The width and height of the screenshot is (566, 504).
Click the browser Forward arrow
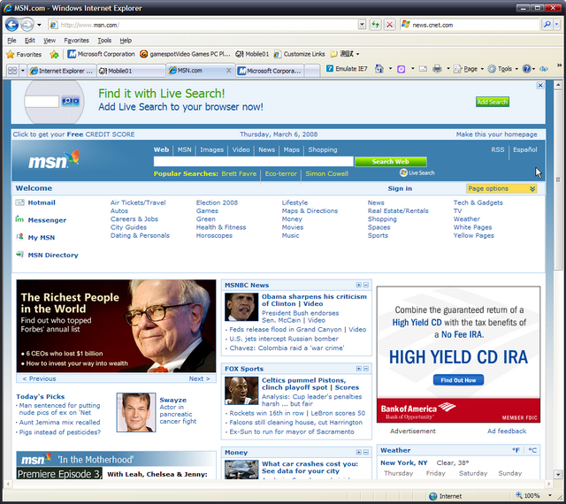tap(27, 25)
